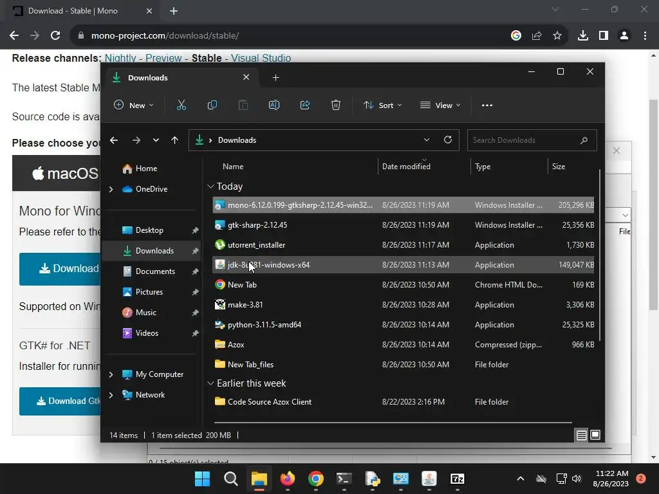Screen dimensions: 659x494
Task: Click the blue Download button under Mono for Windows
Action: coord(60,269)
